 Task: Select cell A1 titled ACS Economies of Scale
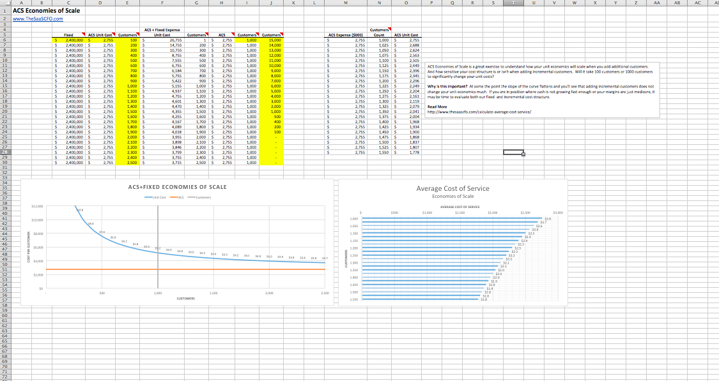pyautogui.click(x=38, y=10)
